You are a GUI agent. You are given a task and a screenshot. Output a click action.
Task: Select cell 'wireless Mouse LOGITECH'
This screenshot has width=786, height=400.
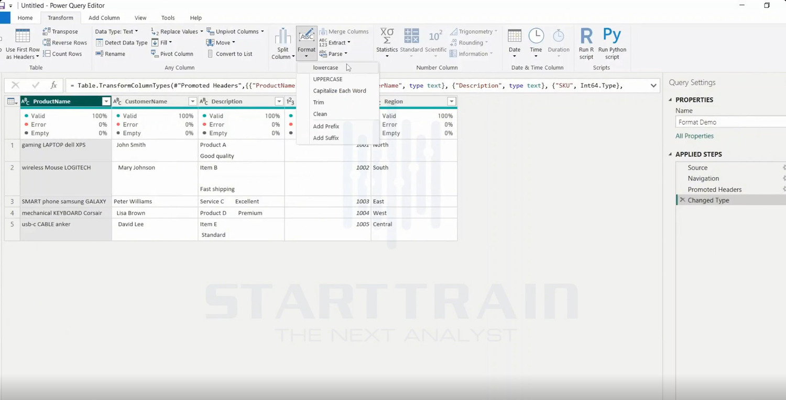[65, 178]
